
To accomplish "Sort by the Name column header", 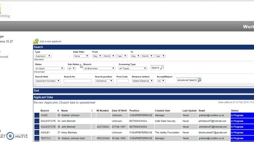I will [x=64, y=110].
